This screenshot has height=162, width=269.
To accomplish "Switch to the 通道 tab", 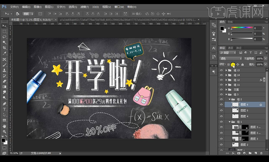I will coord(230,48).
